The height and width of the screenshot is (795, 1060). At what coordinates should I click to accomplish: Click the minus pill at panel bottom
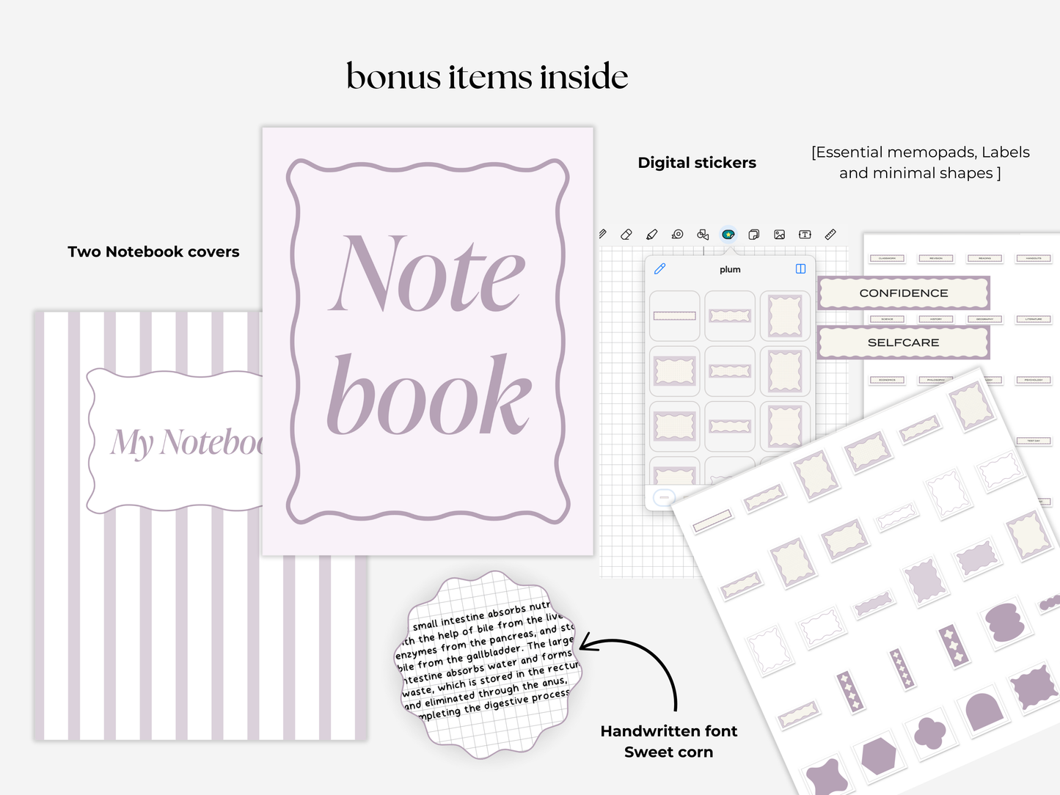(664, 498)
